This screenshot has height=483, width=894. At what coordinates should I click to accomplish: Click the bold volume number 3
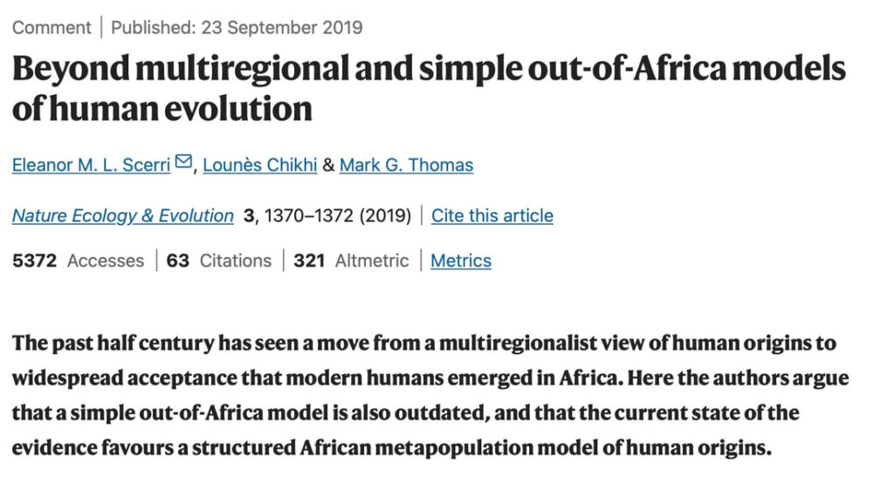tap(249, 215)
